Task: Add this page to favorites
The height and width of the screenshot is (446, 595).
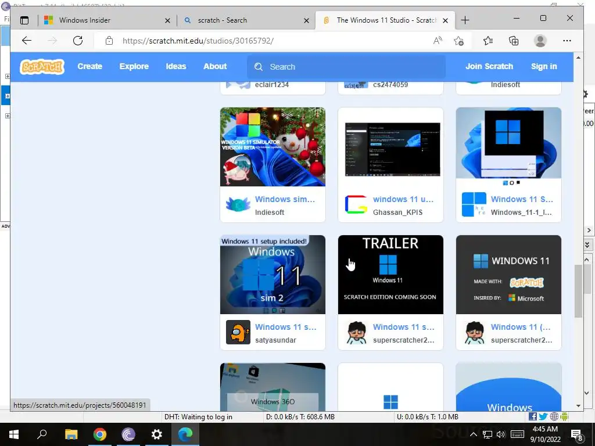Action: (x=459, y=41)
